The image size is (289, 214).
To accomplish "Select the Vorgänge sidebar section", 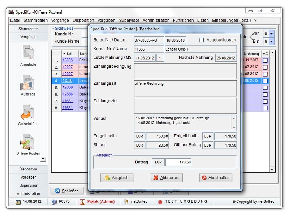I will pos(29,37).
